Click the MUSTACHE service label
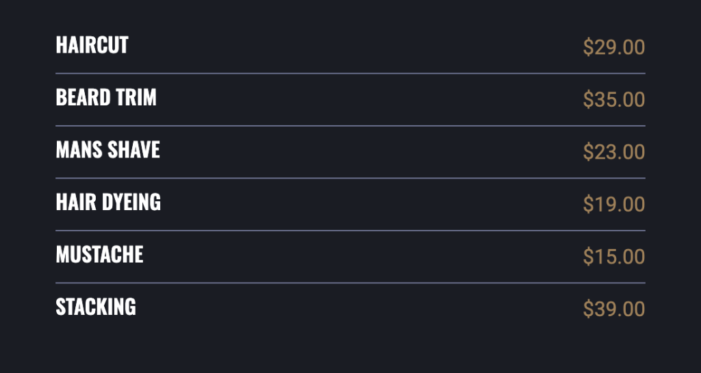The height and width of the screenshot is (373, 701). [99, 255]
